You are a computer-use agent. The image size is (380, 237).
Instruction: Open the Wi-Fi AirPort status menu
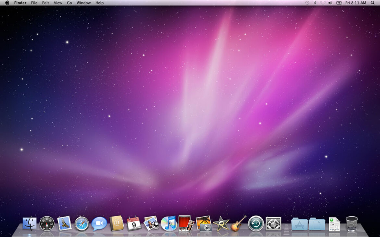click(323, 3)
